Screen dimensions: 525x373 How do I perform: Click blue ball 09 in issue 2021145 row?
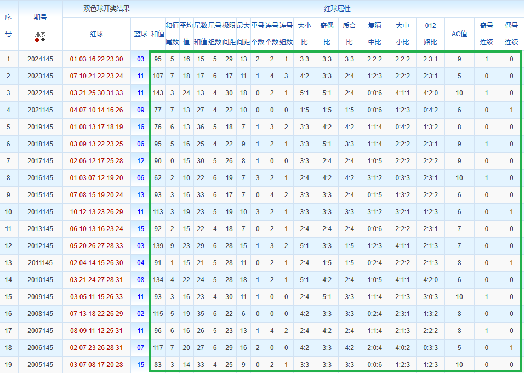point(141,110)
